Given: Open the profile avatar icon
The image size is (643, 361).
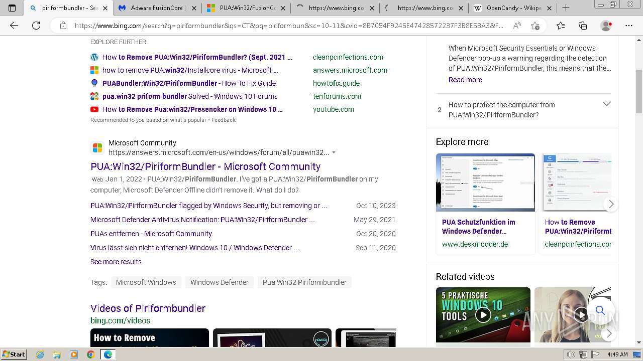Looking at the screenshot, I should tap(606, 26).
